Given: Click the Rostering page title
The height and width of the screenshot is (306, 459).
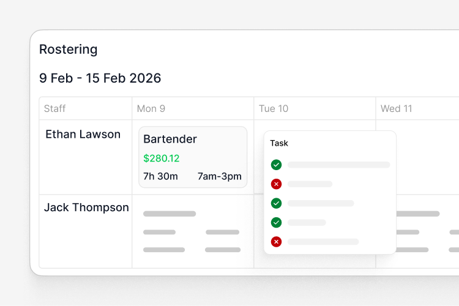Looking at the screenshot, I should click(x=68, y=49).
